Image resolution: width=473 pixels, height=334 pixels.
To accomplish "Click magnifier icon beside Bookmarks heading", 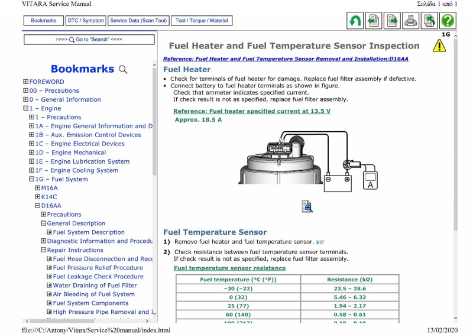I will [x=123, y=69].
